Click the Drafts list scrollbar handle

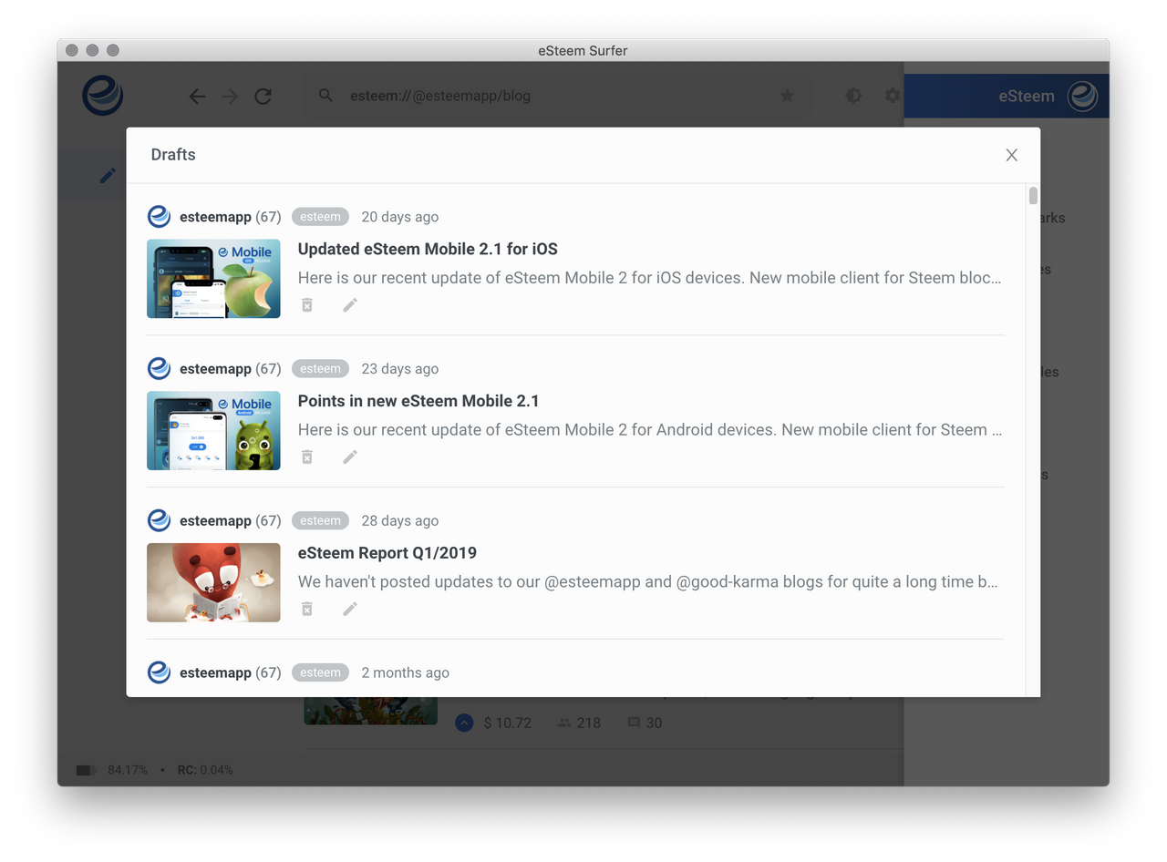(x=1033, y=196)
